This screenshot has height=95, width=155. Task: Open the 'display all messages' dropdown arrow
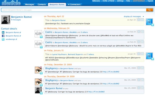click(143, 17)
